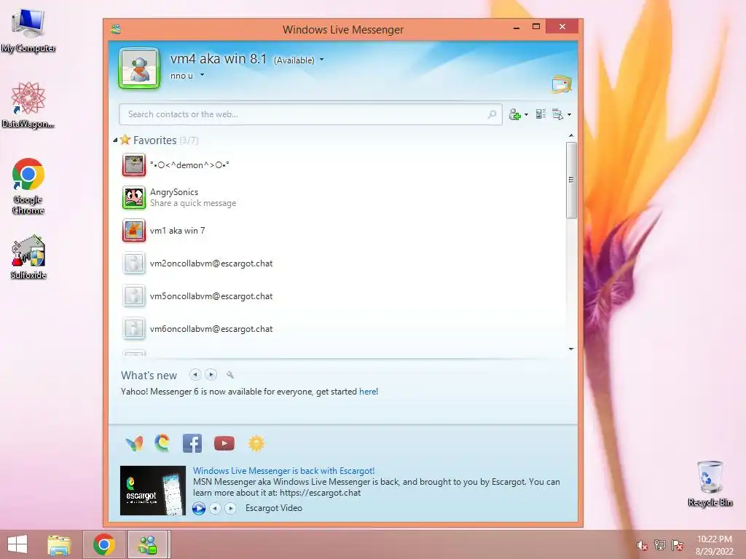Open the Windows Start button
This screenshot has height=559, width=746.
17,544
